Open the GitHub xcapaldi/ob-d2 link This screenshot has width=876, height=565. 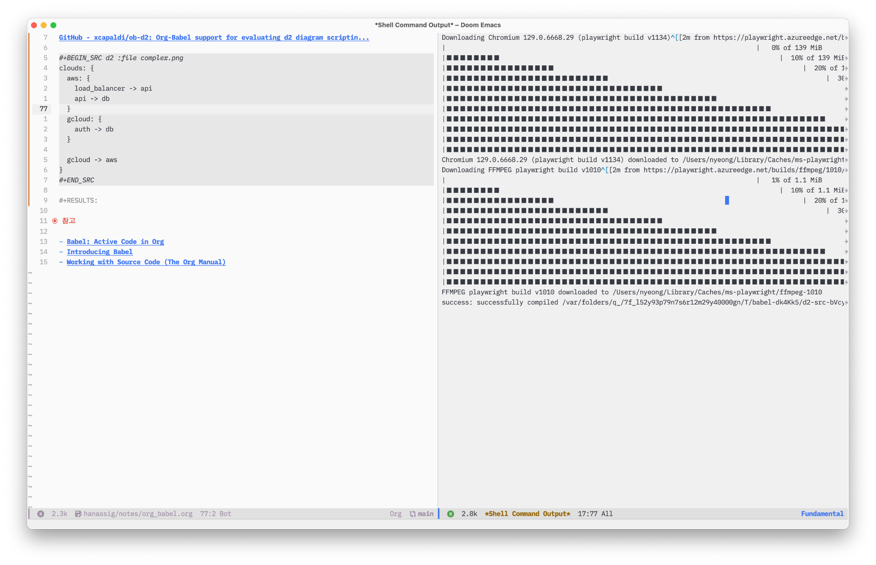click(x=214, y=38)
